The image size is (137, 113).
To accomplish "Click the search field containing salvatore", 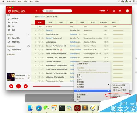I will (57, 11).
